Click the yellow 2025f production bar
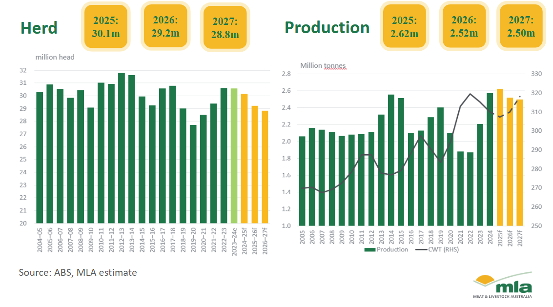Viewport: 553px width, 307px height. click(500, 157)
